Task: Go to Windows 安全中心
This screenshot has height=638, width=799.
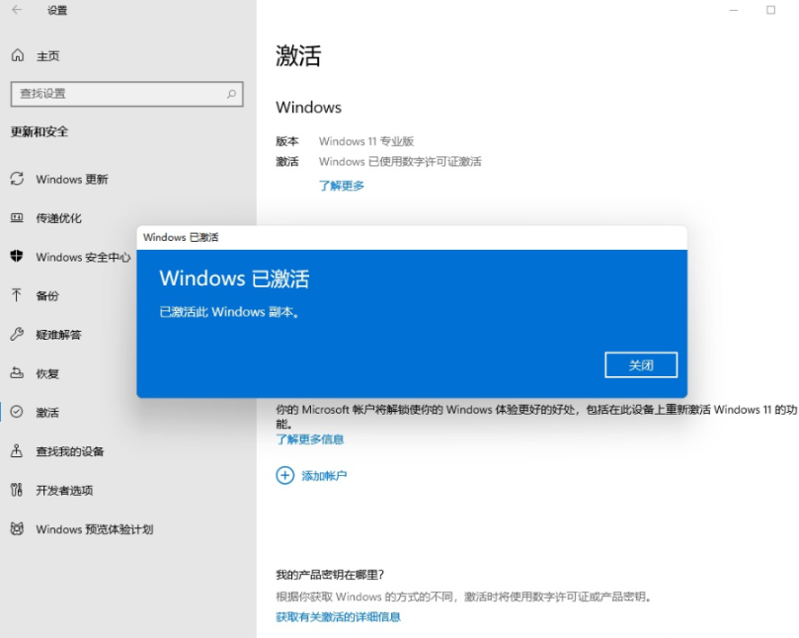Action: pyautogui.click(x=83, y=257)
